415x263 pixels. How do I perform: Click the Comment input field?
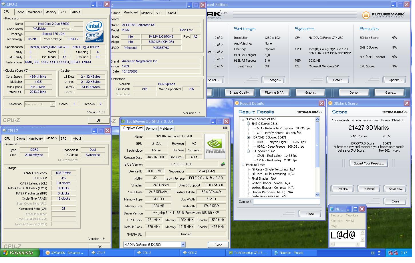click(x=286, y=202)
